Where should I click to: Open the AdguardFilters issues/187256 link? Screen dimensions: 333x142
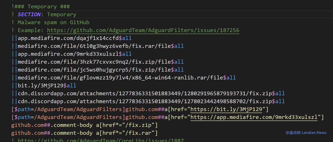(143, 30)
